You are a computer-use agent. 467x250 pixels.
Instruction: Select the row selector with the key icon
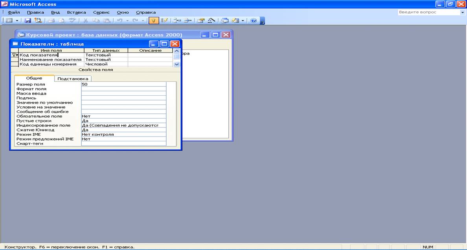tap(15, 55)
